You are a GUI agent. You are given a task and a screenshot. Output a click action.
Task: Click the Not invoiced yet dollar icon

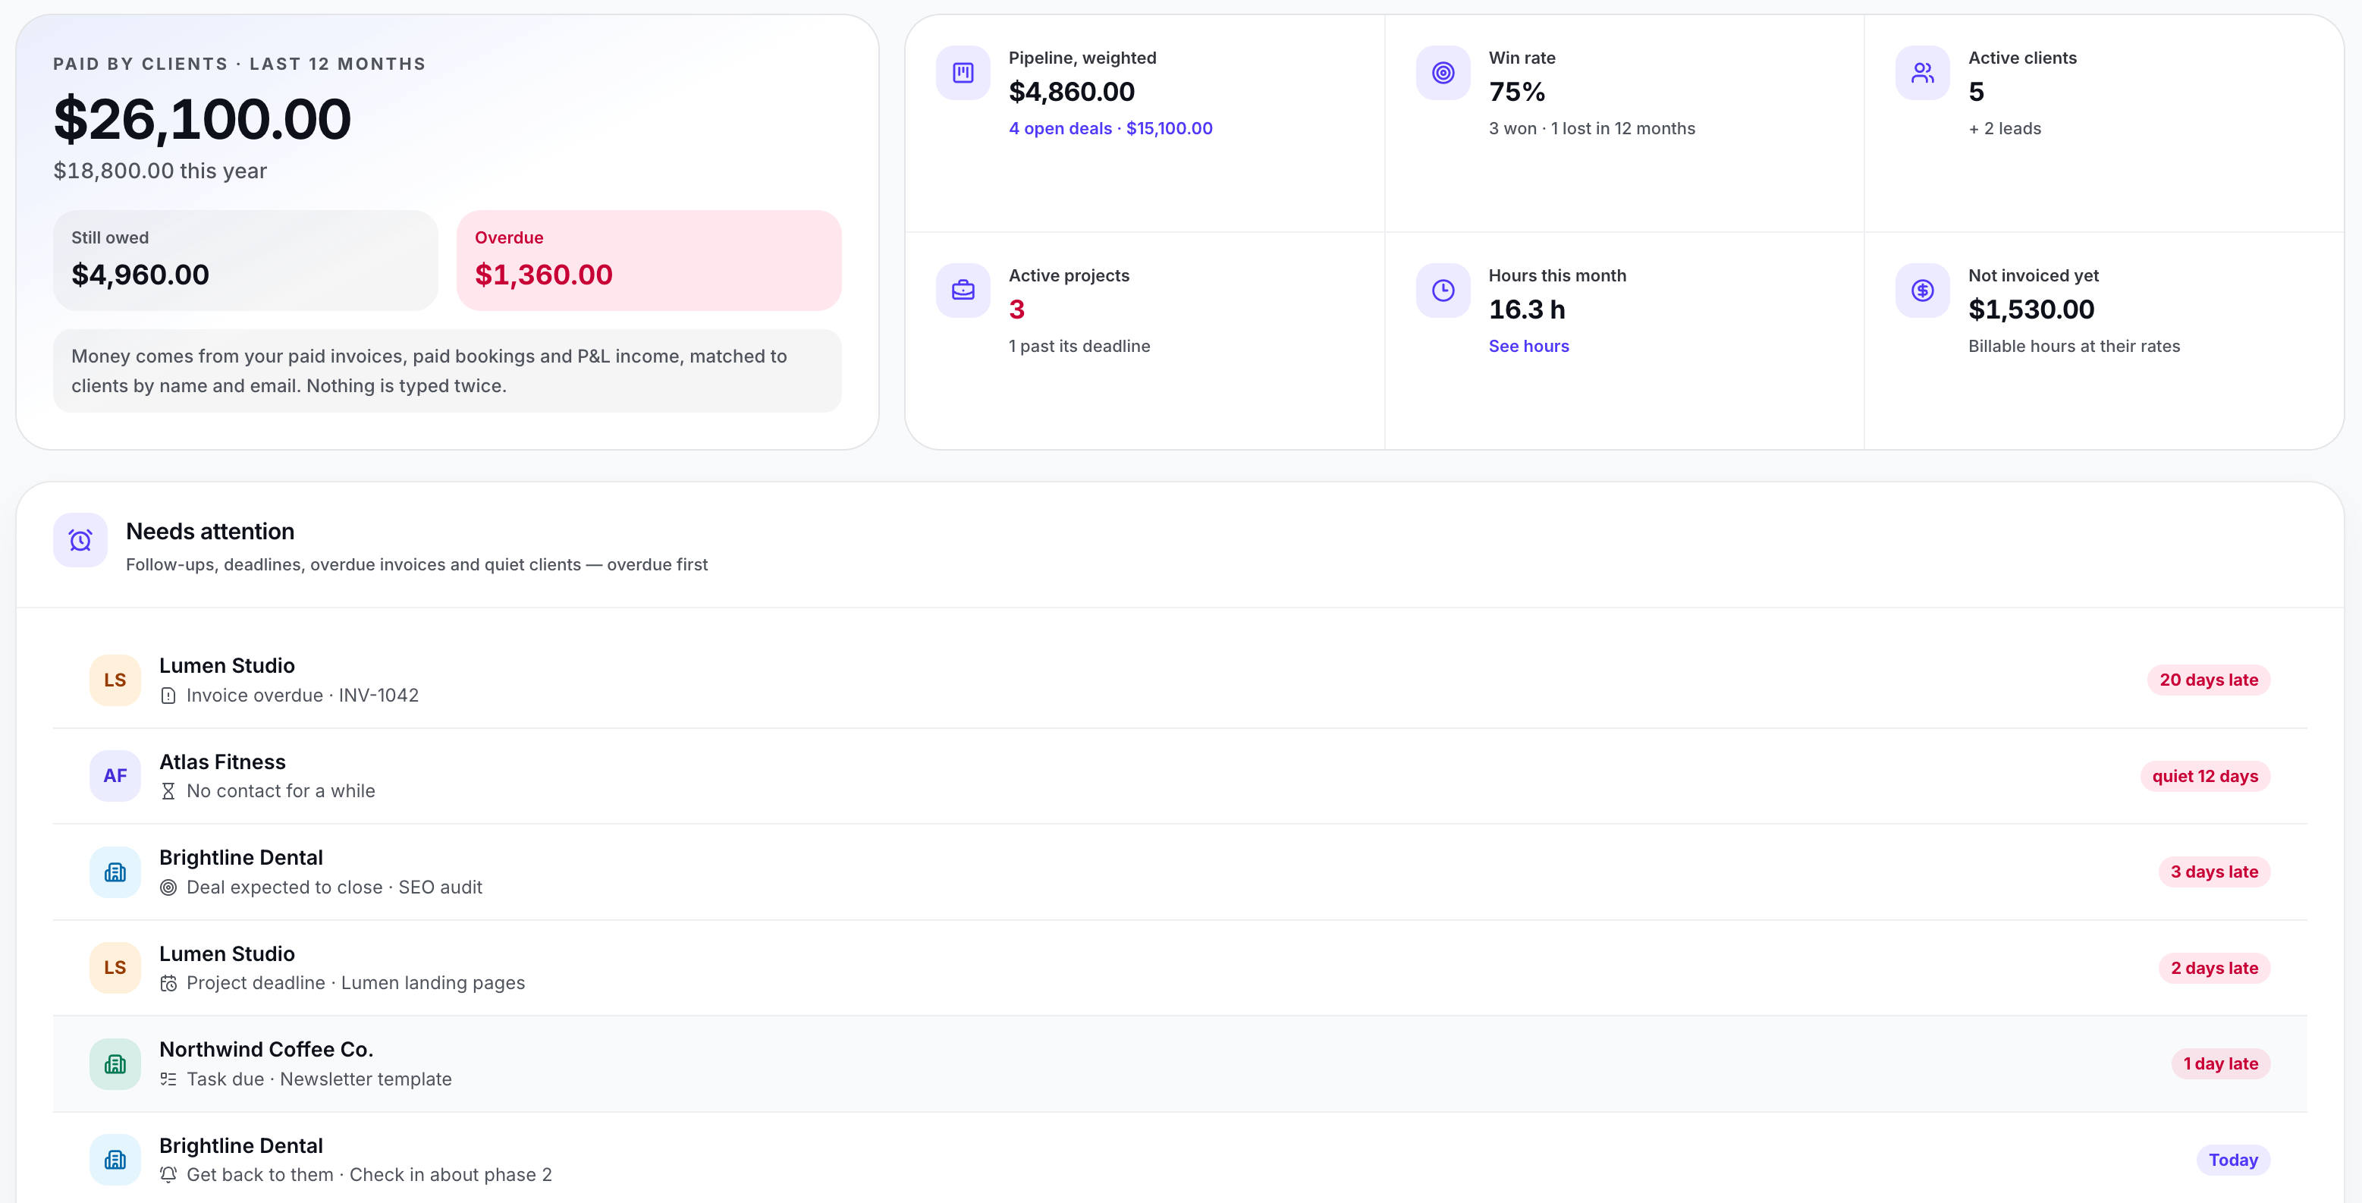tap(1922, 291)
